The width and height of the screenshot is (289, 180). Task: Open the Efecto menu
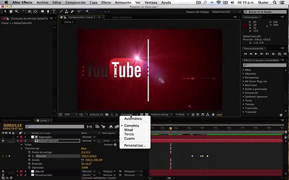click(x=106, y=2)
